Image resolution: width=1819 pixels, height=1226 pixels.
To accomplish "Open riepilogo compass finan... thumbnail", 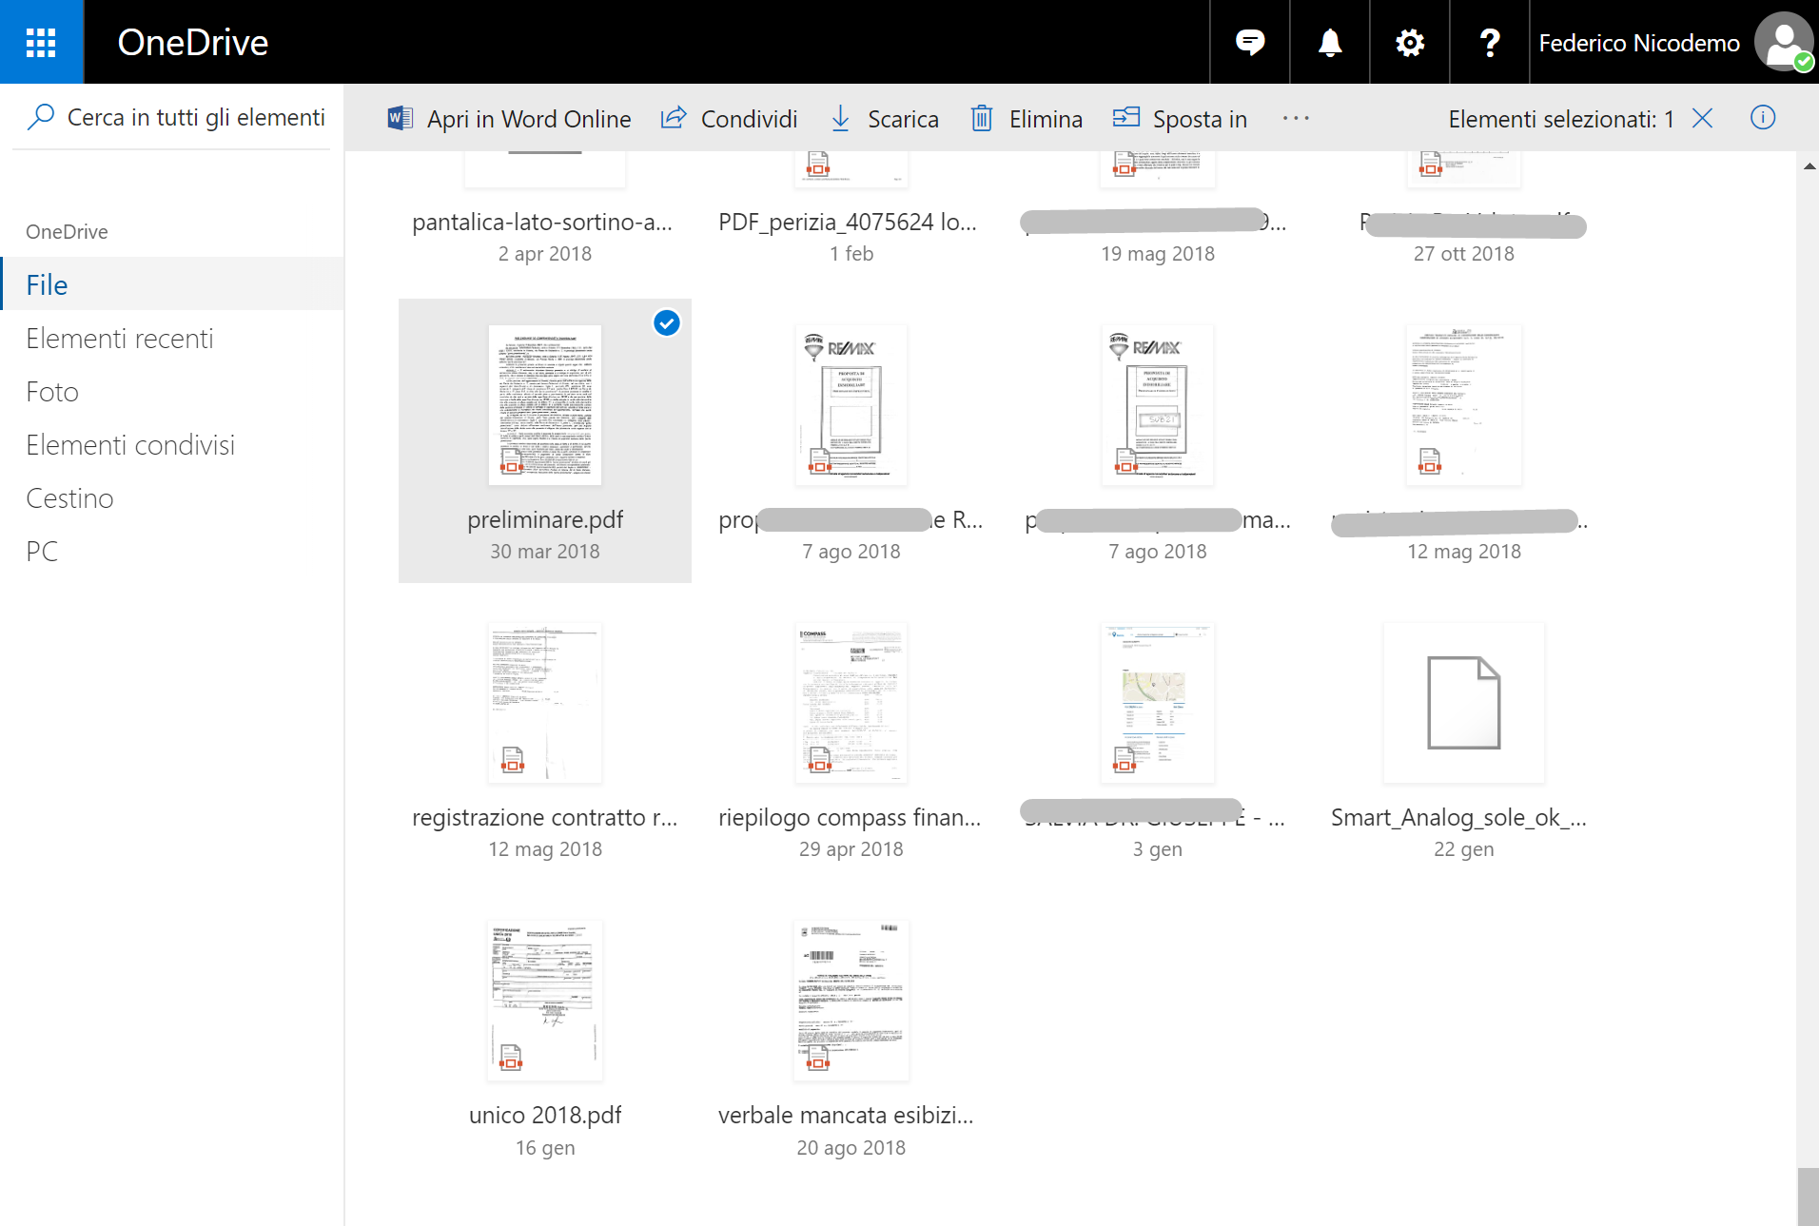I will click(x=851, y=703).
